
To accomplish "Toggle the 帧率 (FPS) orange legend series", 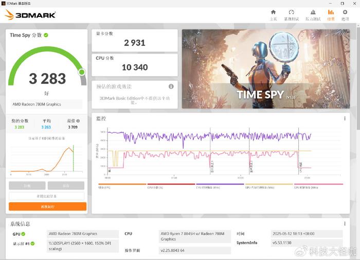I will [x=122, y=186].
